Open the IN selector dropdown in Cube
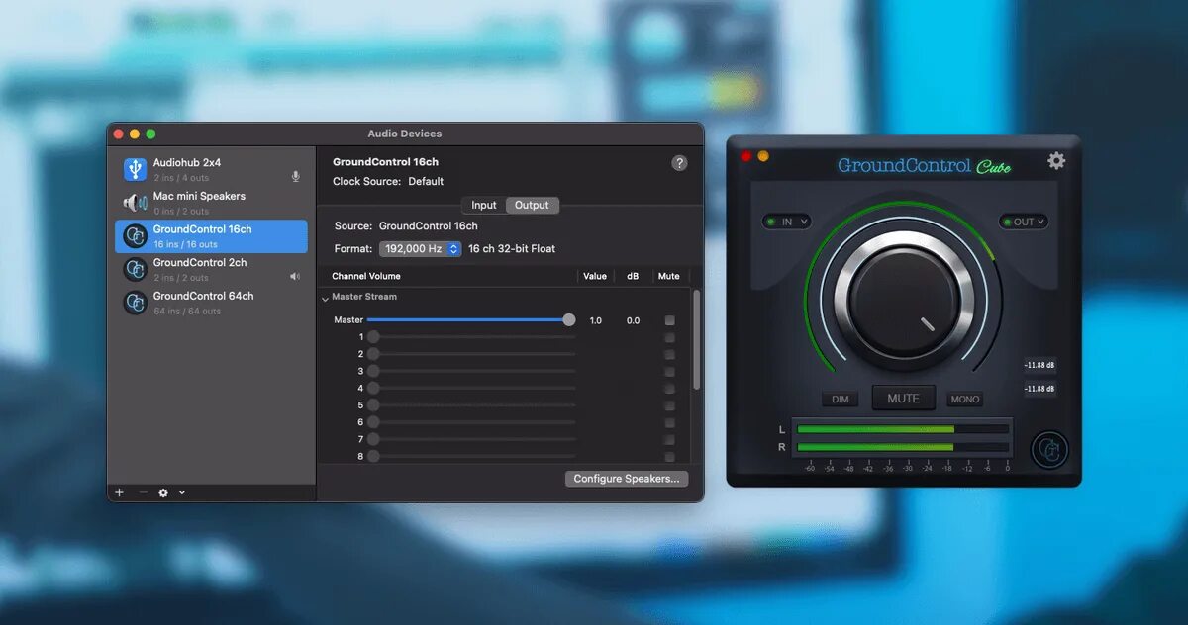The height and width of the screenshot is (625, 1188). (x=787, y=222)
